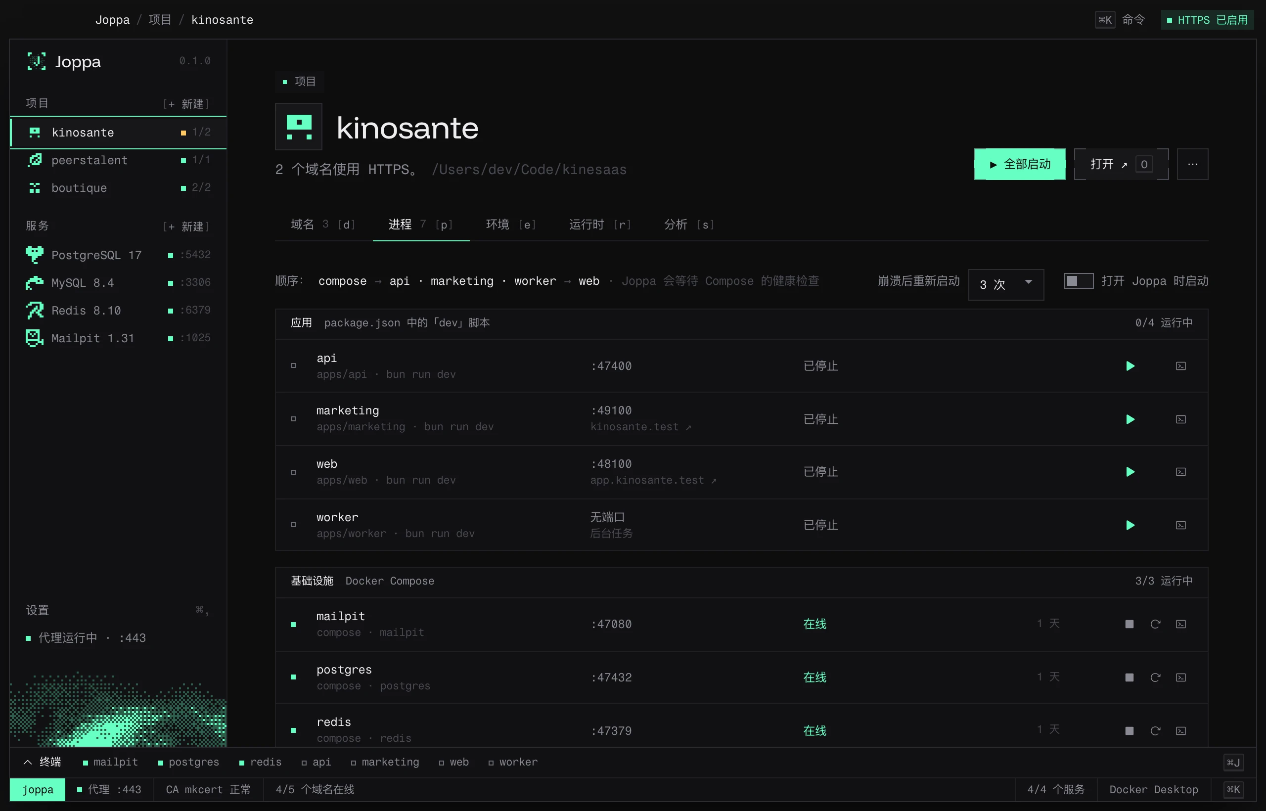This screenshot has height=811, width=1266.
Task: Select the peerstalent project in the sidebar
Action: tap(118, 160)
